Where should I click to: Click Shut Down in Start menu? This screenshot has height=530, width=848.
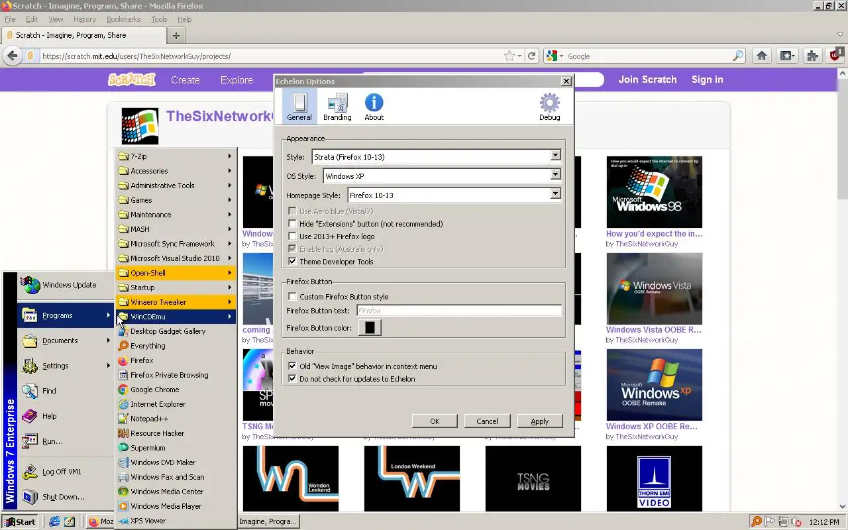(66, 497)
